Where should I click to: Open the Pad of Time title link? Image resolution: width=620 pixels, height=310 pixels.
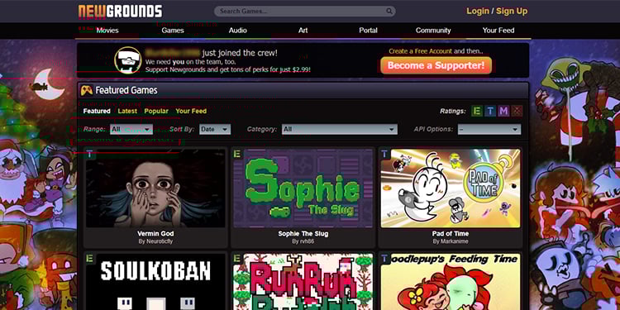pos(451,234)
